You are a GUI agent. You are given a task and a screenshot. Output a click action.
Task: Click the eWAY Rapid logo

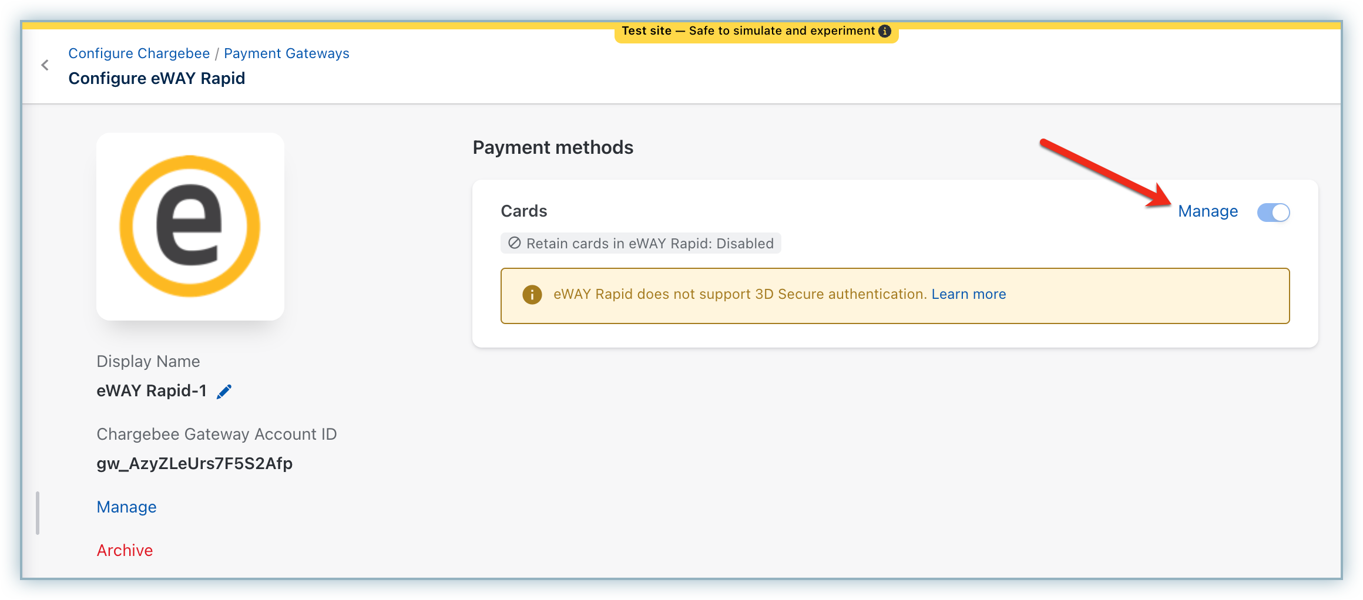(x=190, y=226)
